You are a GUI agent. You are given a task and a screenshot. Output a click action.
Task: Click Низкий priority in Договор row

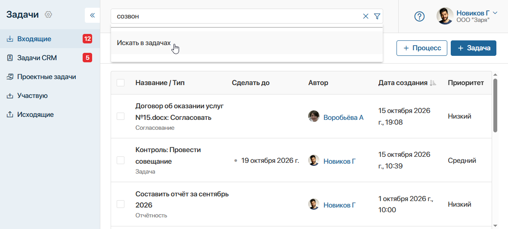click(x=460, y=116)
